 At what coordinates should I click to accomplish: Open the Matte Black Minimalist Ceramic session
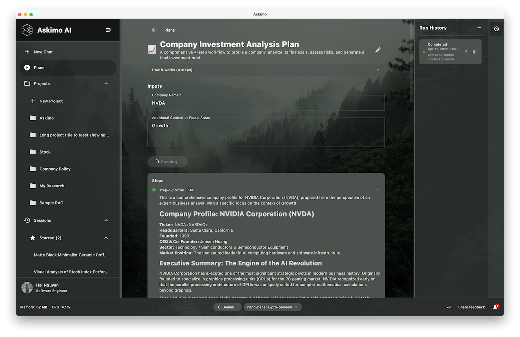tap(71, 255)
